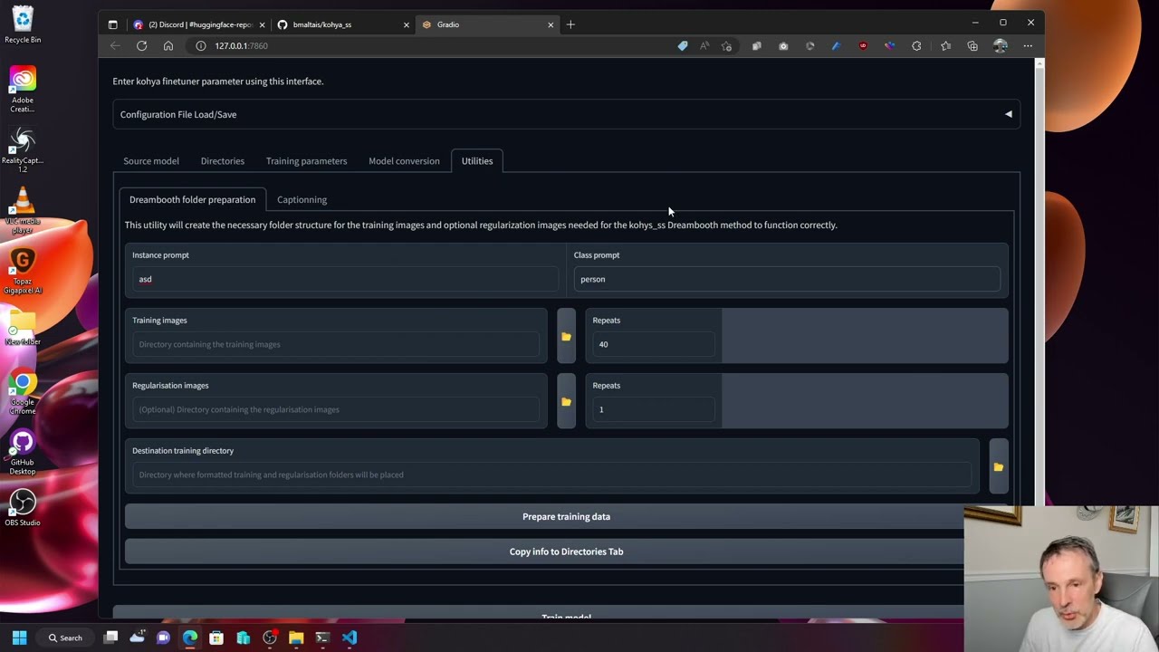
Task: Open the browser Extensions puzzle icon
Action: point(916,45)
